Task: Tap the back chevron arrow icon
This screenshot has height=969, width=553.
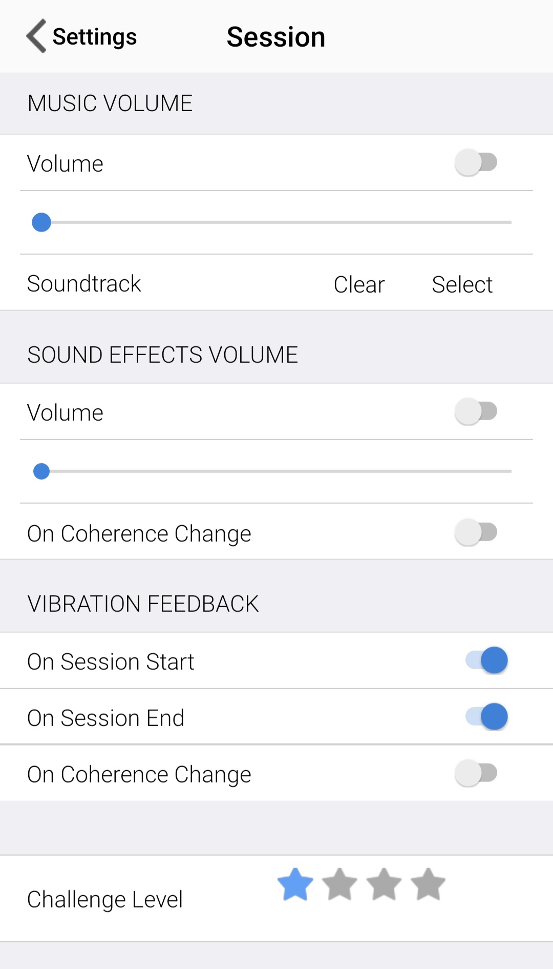Action: pos(36,36)
